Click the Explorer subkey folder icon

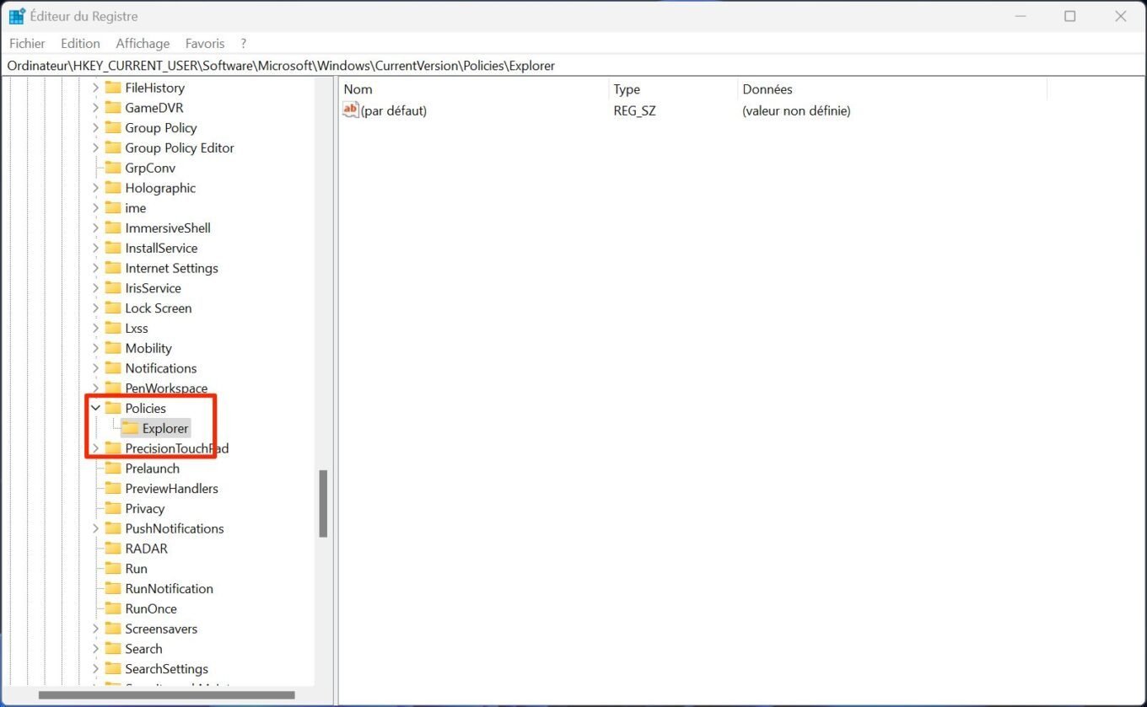pos(130,428)
